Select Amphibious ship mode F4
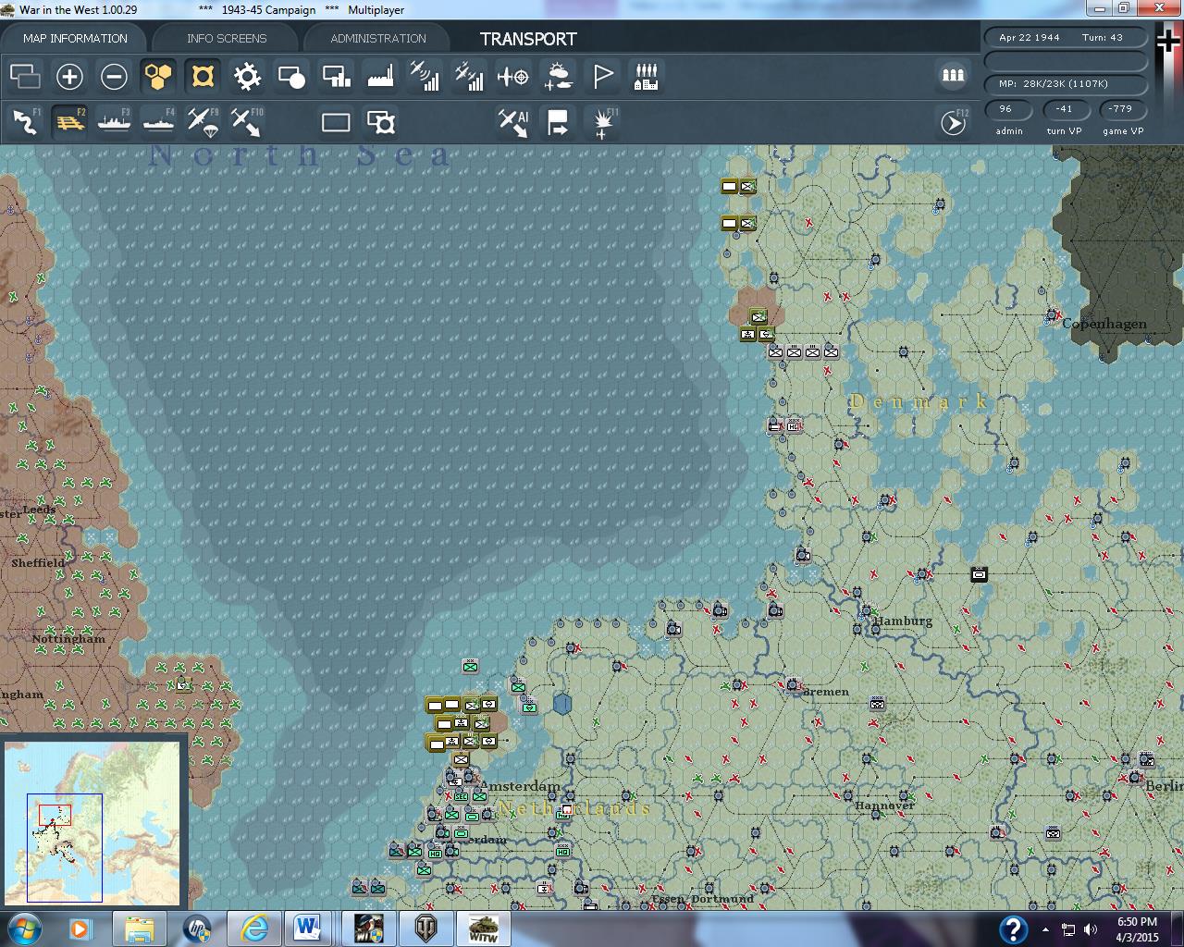Screen dimensions: 1184x947 point(158,122)
